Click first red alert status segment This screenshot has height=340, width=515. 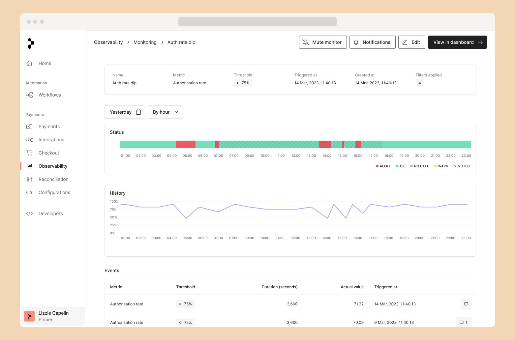pos(185,144)
